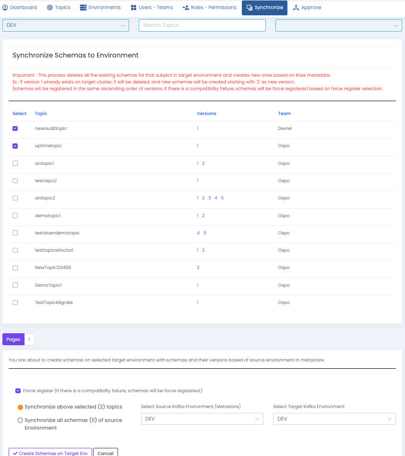This screenshot has width=405, height=456.
Task: Click the Roles - Permissions people icon
Action: point(186,8)
